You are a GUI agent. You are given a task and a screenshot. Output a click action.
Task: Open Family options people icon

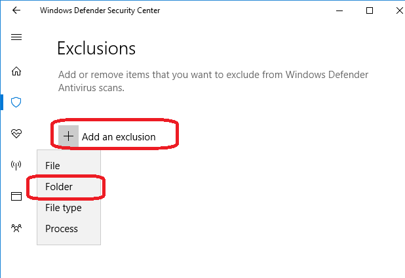[16, 228]
